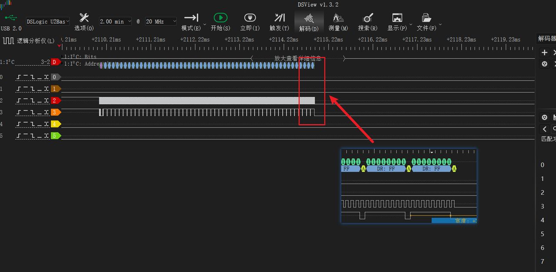Image resolution: width=556 pixels, height=272 pixels.
Task: Open the 触发(T) trigger panel
Action: pos(279,18)
